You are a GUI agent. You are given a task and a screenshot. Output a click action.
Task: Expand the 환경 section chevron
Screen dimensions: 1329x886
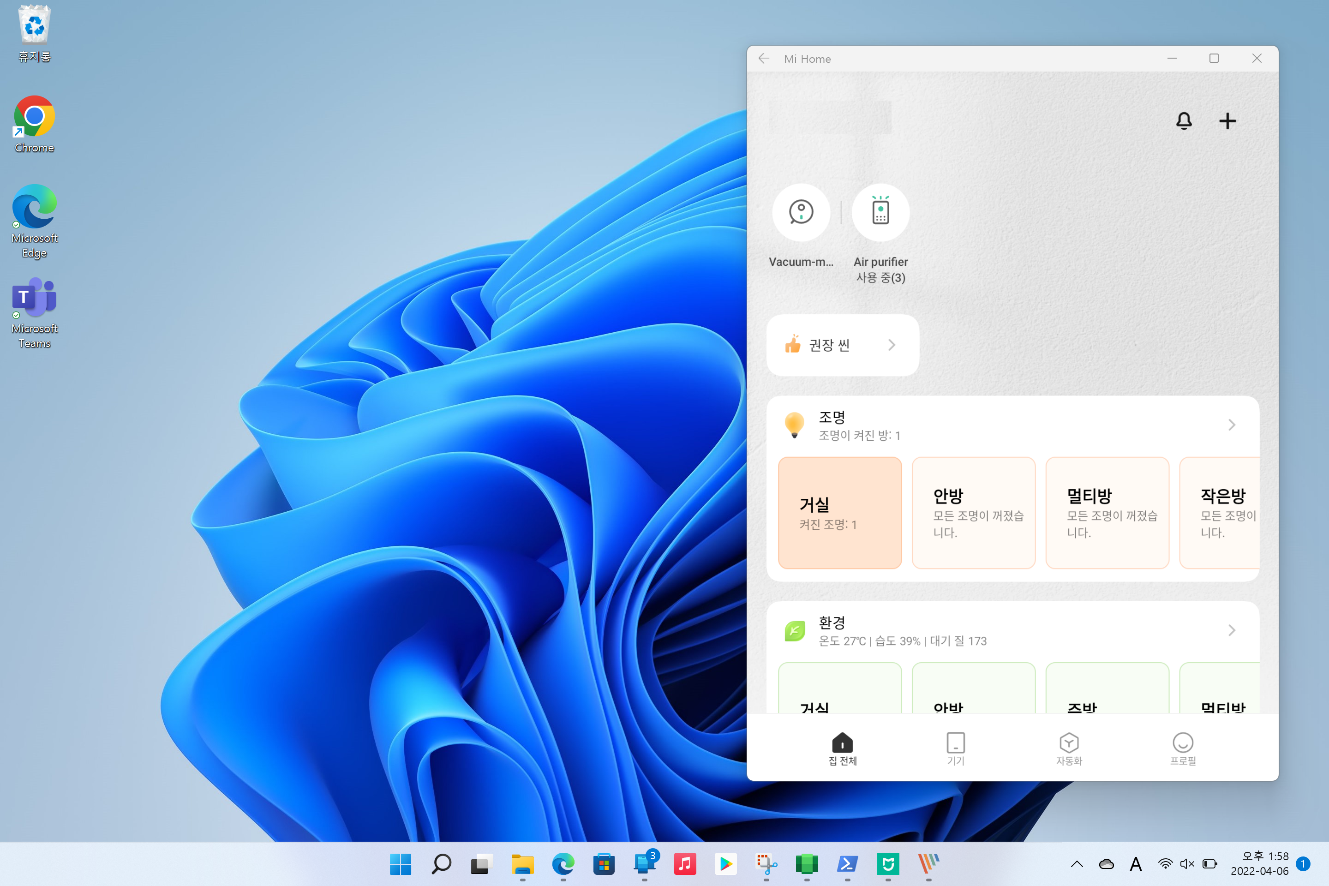[x=1232, y=631]
